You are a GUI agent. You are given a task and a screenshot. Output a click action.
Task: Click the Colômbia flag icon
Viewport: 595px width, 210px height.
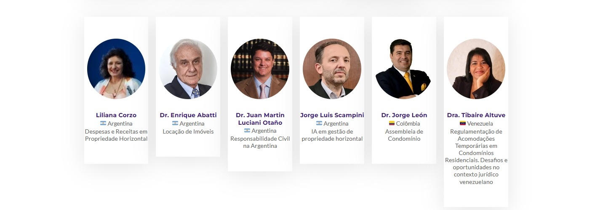point(392,123)
